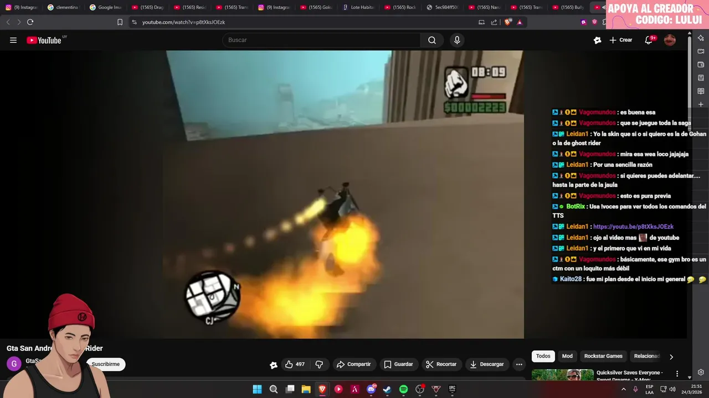Open the Brave Shields lion icon
Image resolution: width=709 pixels, height=398 pixels.
tap(508, 22)
